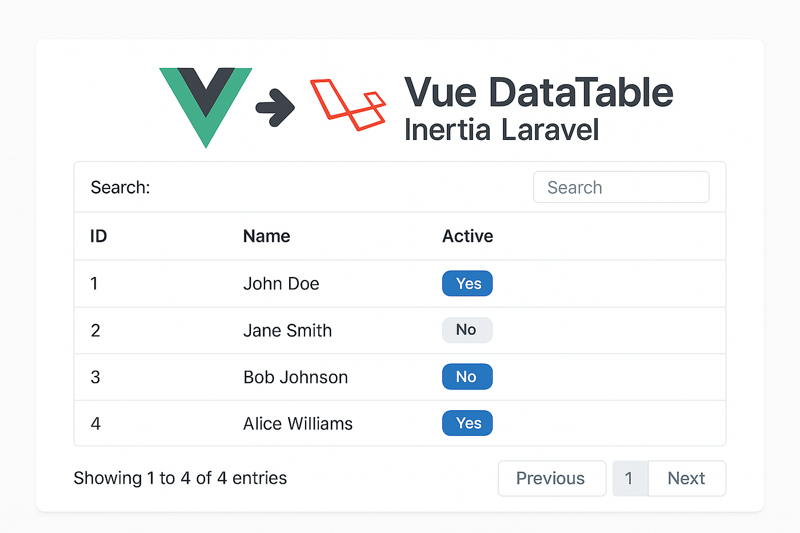Click the Vue DataTable title text
Image resolution: width=800 pixels, height=533 pixels.
[539, 92]
